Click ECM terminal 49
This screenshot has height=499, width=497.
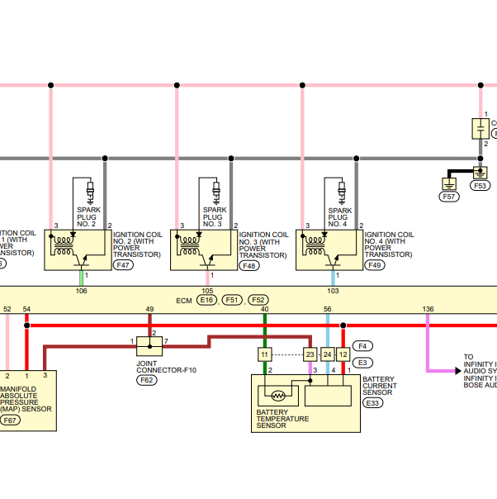pos(149,309)
